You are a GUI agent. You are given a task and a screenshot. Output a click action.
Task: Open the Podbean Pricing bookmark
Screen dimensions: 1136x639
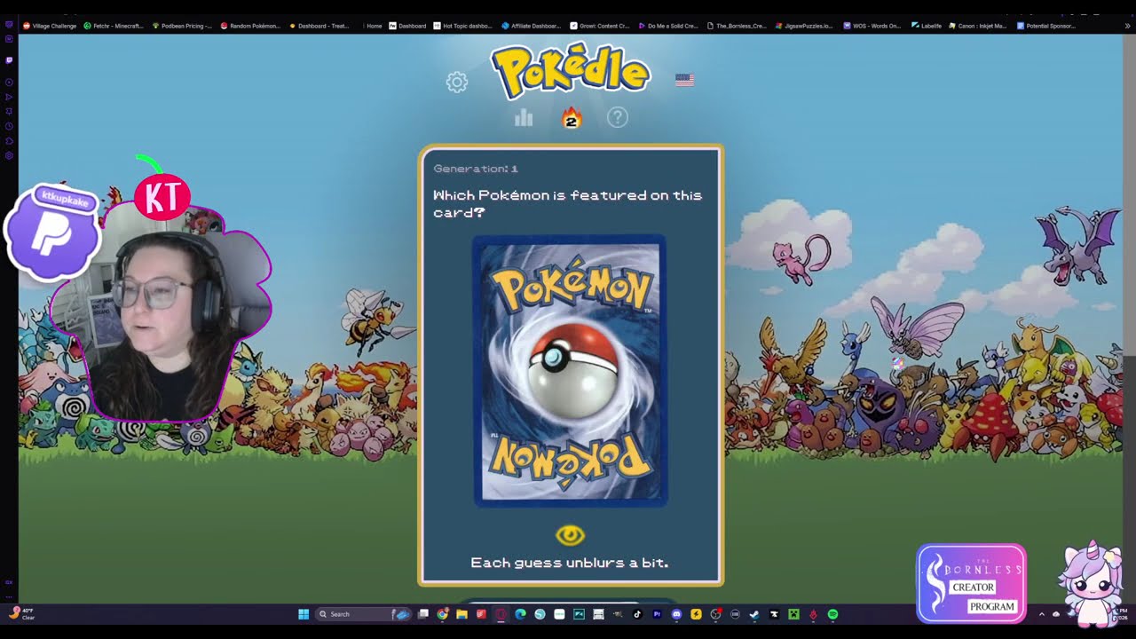pyautogui.click(x=182, y=26)
